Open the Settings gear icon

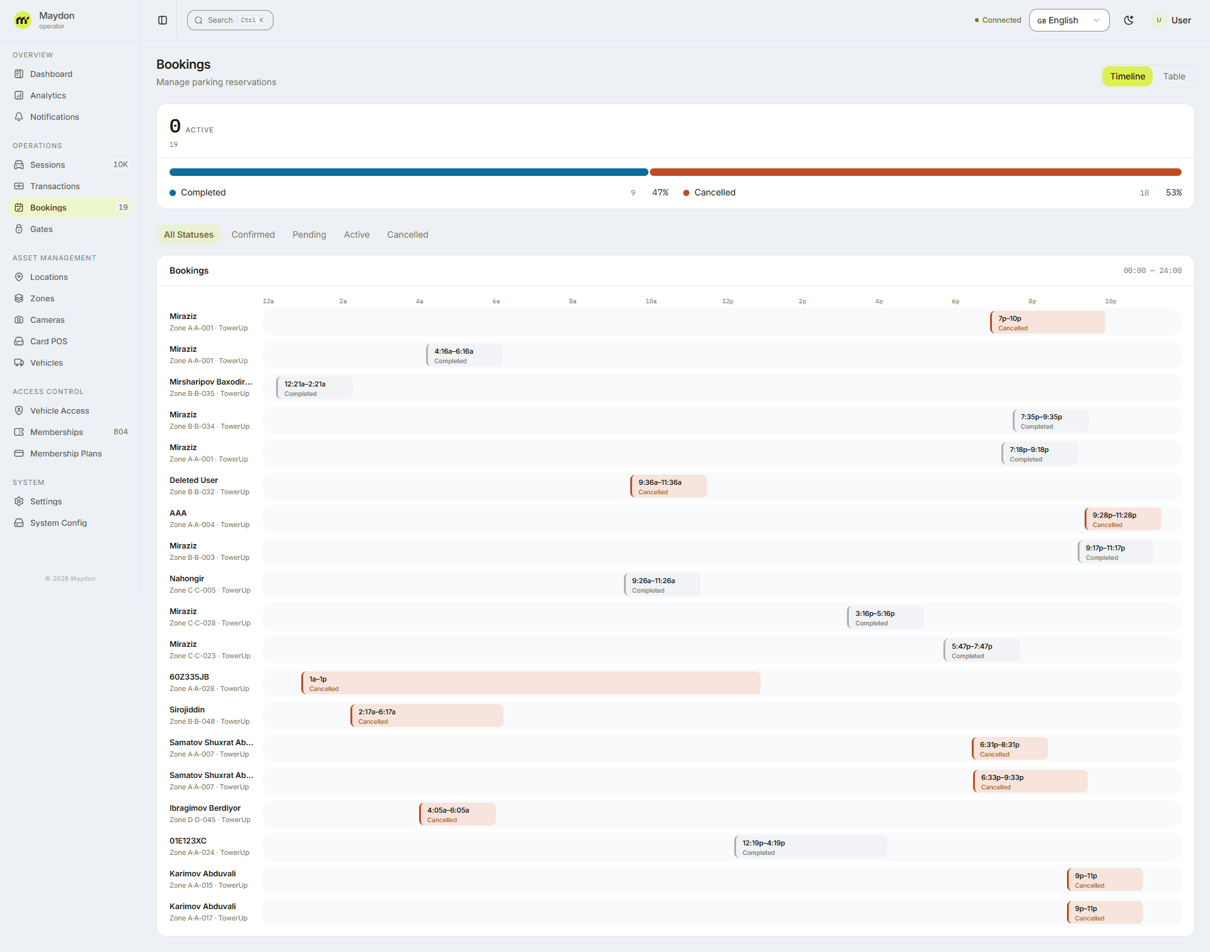(x=19, y=501)
